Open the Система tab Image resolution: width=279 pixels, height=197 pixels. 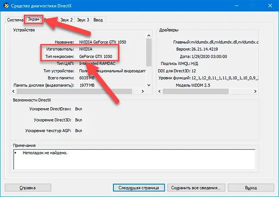[15, 20]
